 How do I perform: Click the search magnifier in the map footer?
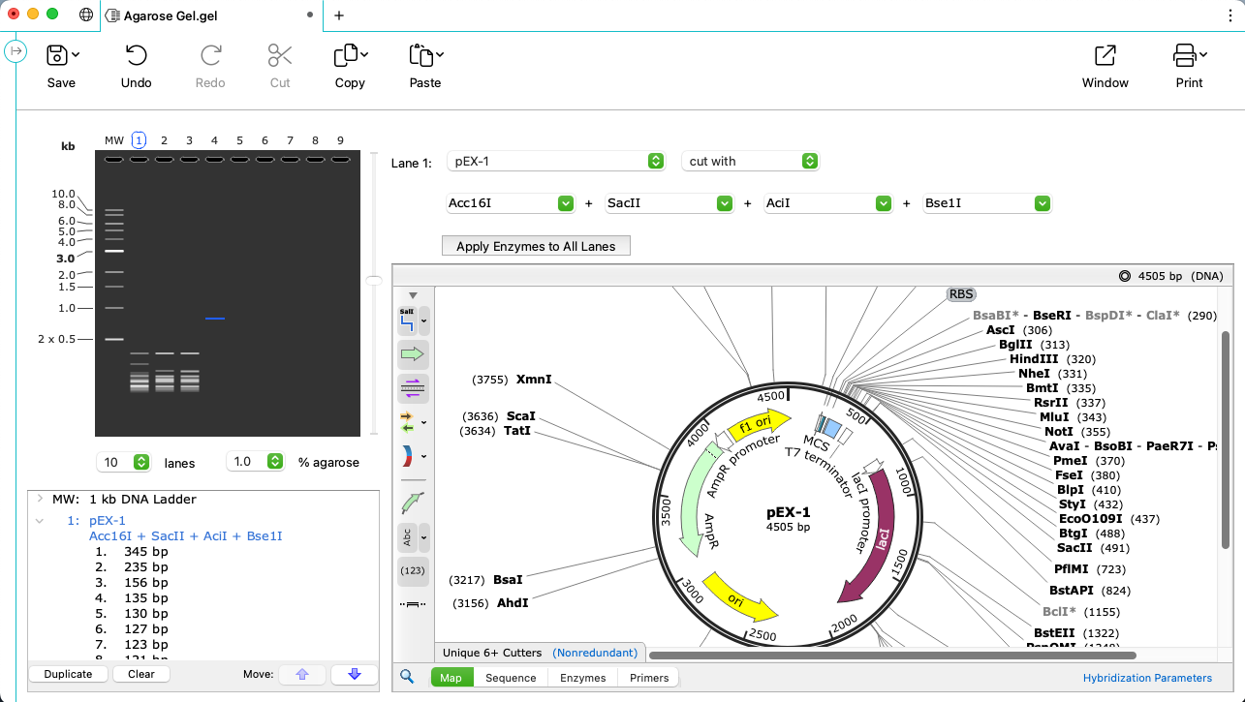pos(407,677)
